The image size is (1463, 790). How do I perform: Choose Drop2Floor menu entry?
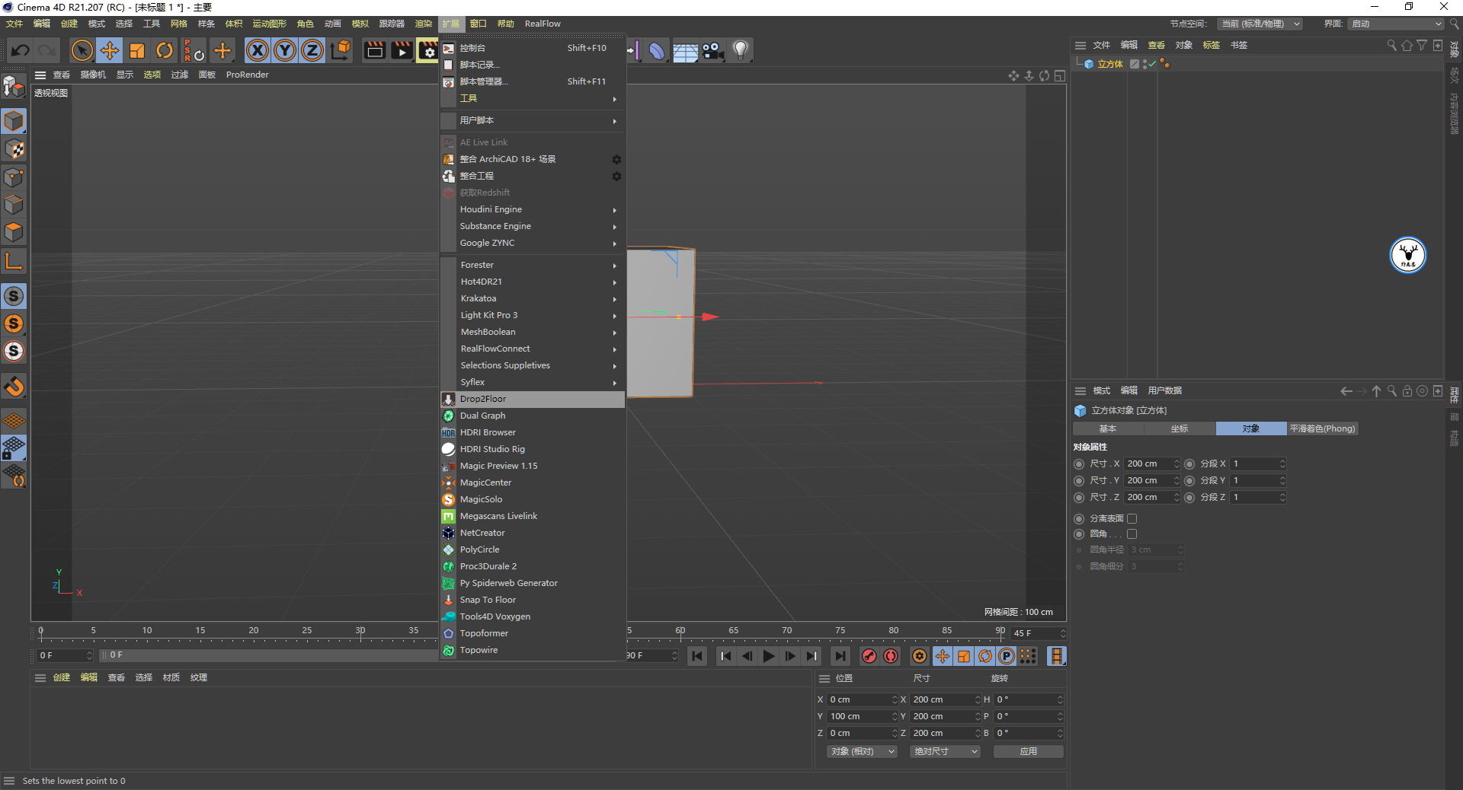tap(533, 399)
